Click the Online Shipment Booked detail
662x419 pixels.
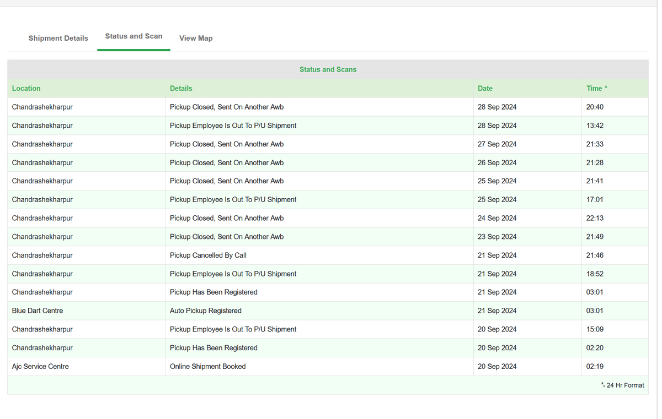tap(208, 366)
